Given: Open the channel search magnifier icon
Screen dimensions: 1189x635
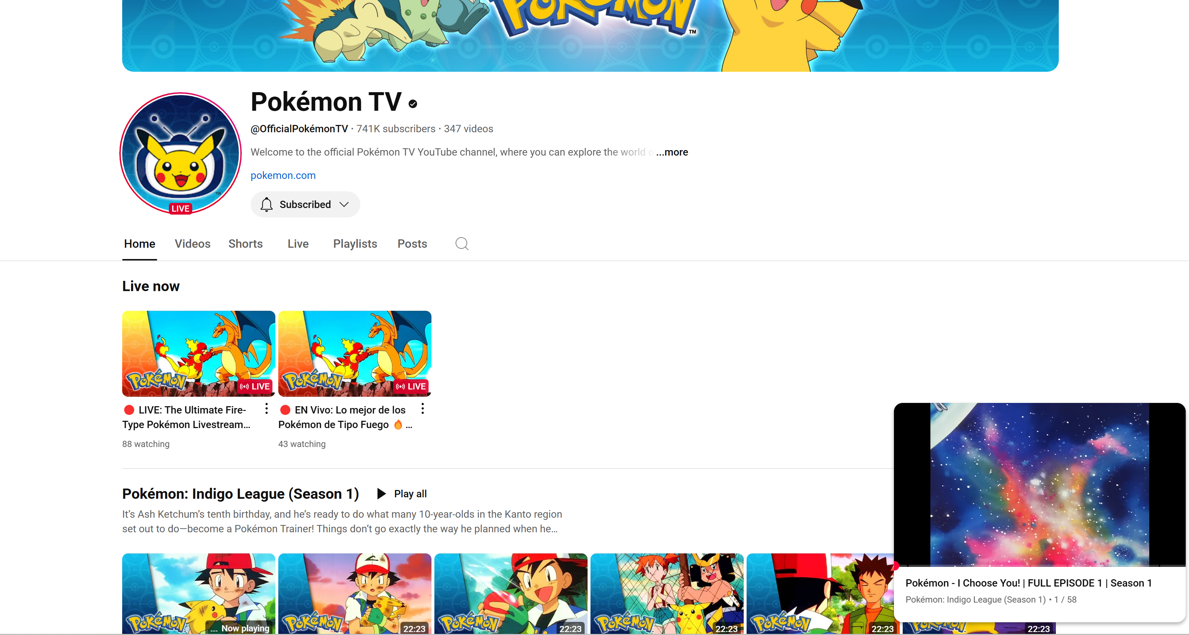Looking at the screenshot, I should (462, 243).
